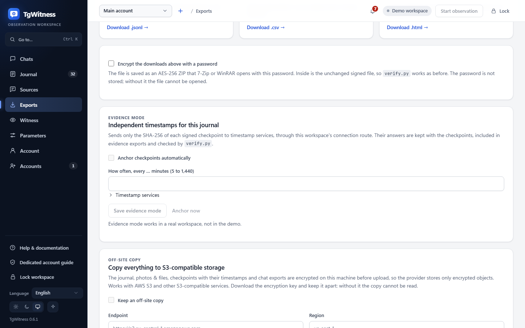Click the Download .html link
The image size is (525, 328).
[x=407, y=27]
